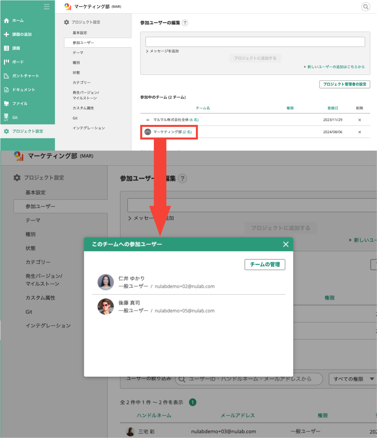Sort by メールアドレス column header
Image resolution: width=377 pixels, height=438 pixels.
(x=238, y=415)
